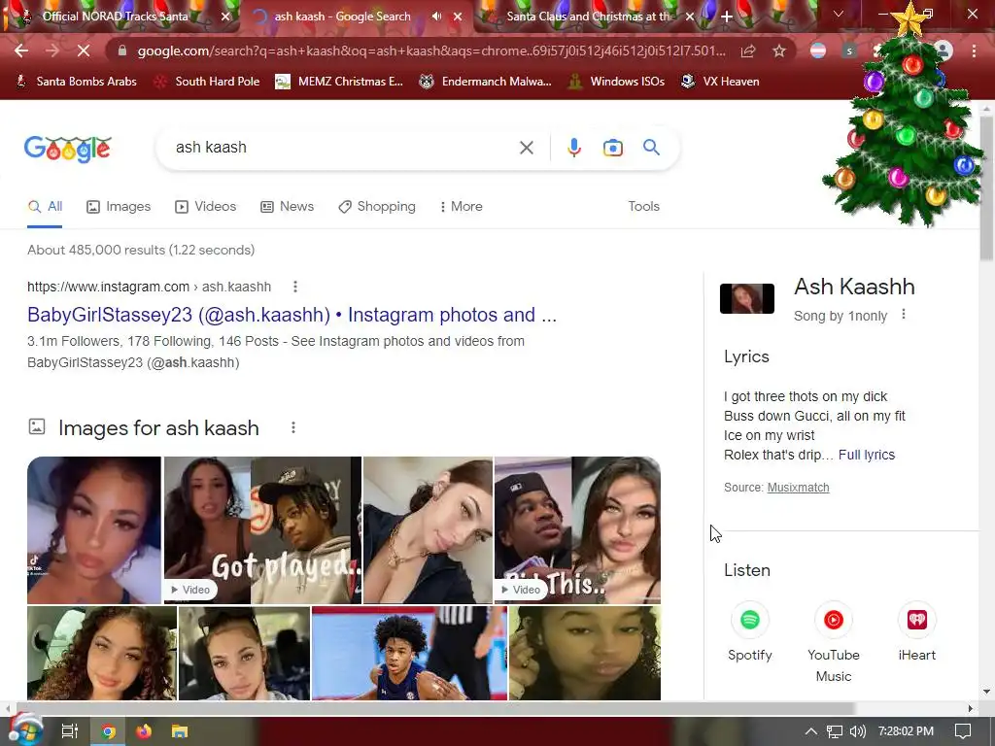Open File Explorer from taskbar

[180, 731]
